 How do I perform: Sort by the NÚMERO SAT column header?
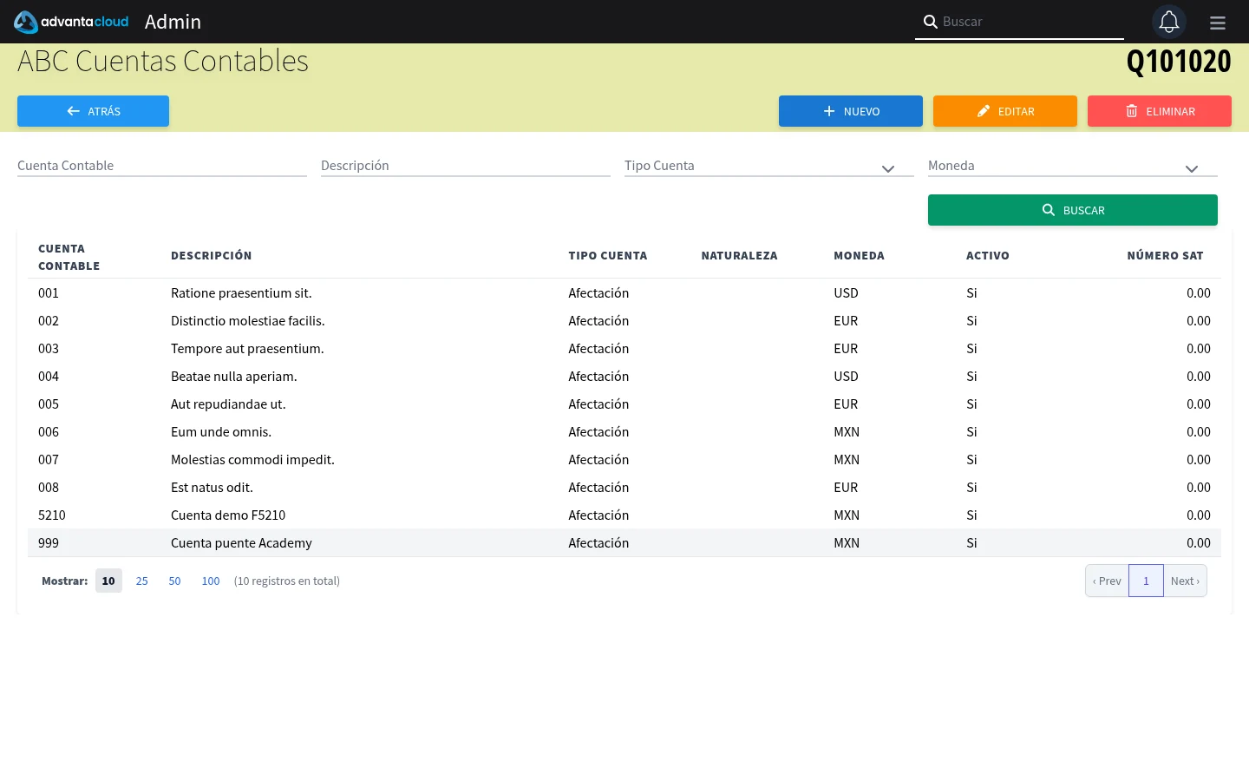(1165, 256)
